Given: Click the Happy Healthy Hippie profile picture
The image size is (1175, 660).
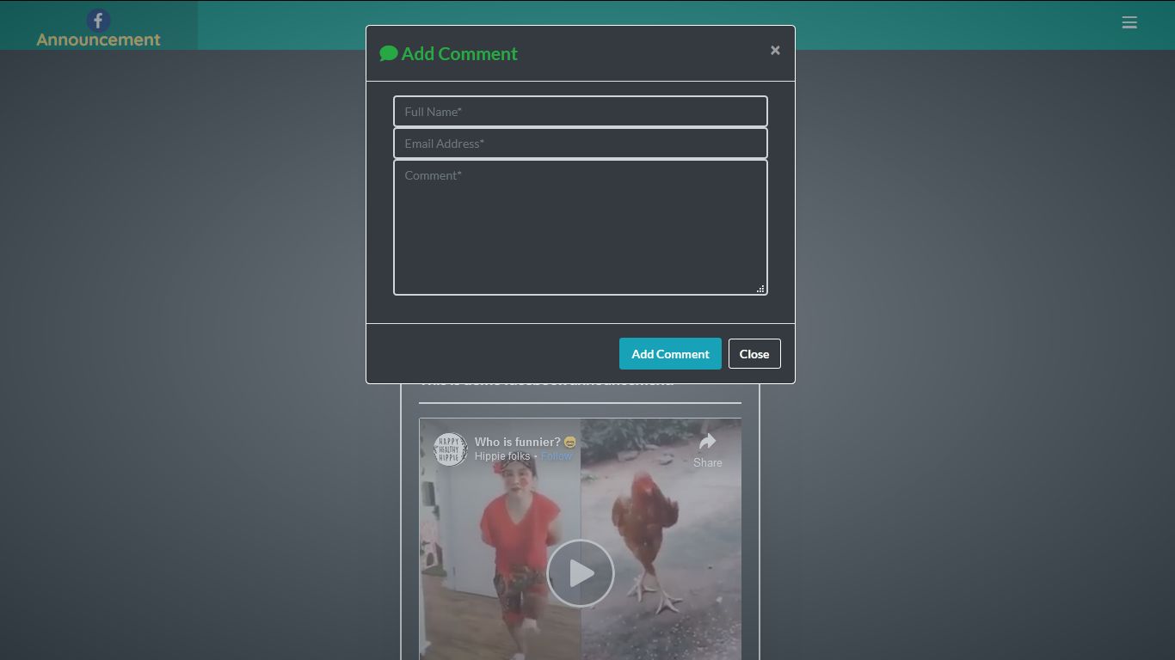Looking at the screenshot, I should [x=449, y=449].
